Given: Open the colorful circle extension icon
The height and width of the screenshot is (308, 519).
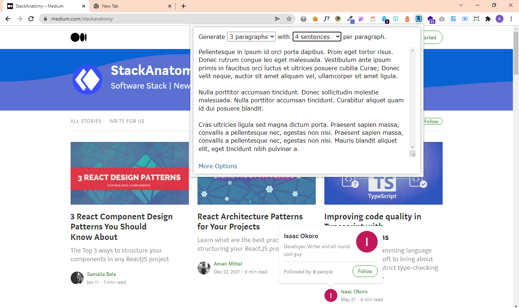Looking at the screenshot, I should point(338,19).
